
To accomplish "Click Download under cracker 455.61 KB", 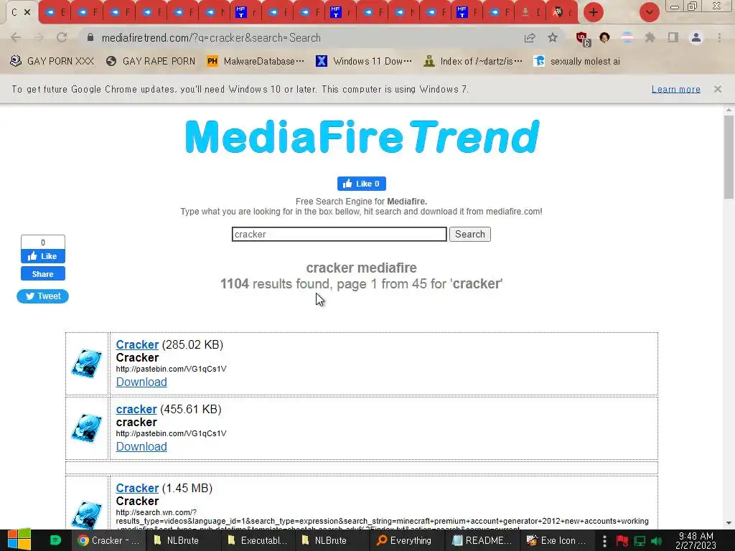I will [141, 446].
